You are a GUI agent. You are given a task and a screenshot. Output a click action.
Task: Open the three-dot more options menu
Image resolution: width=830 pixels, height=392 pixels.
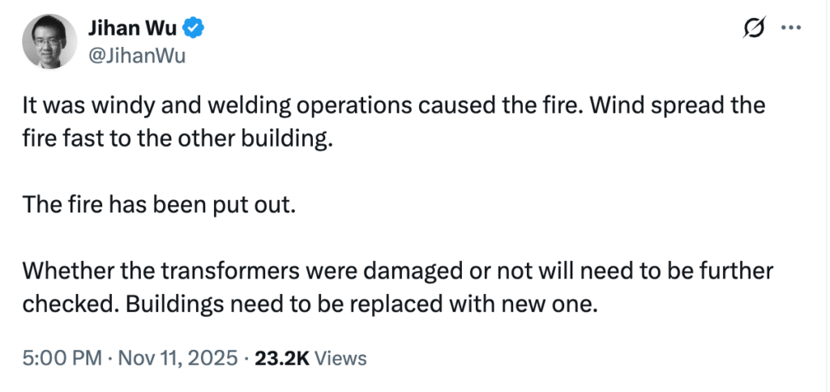tap(789, 28)
